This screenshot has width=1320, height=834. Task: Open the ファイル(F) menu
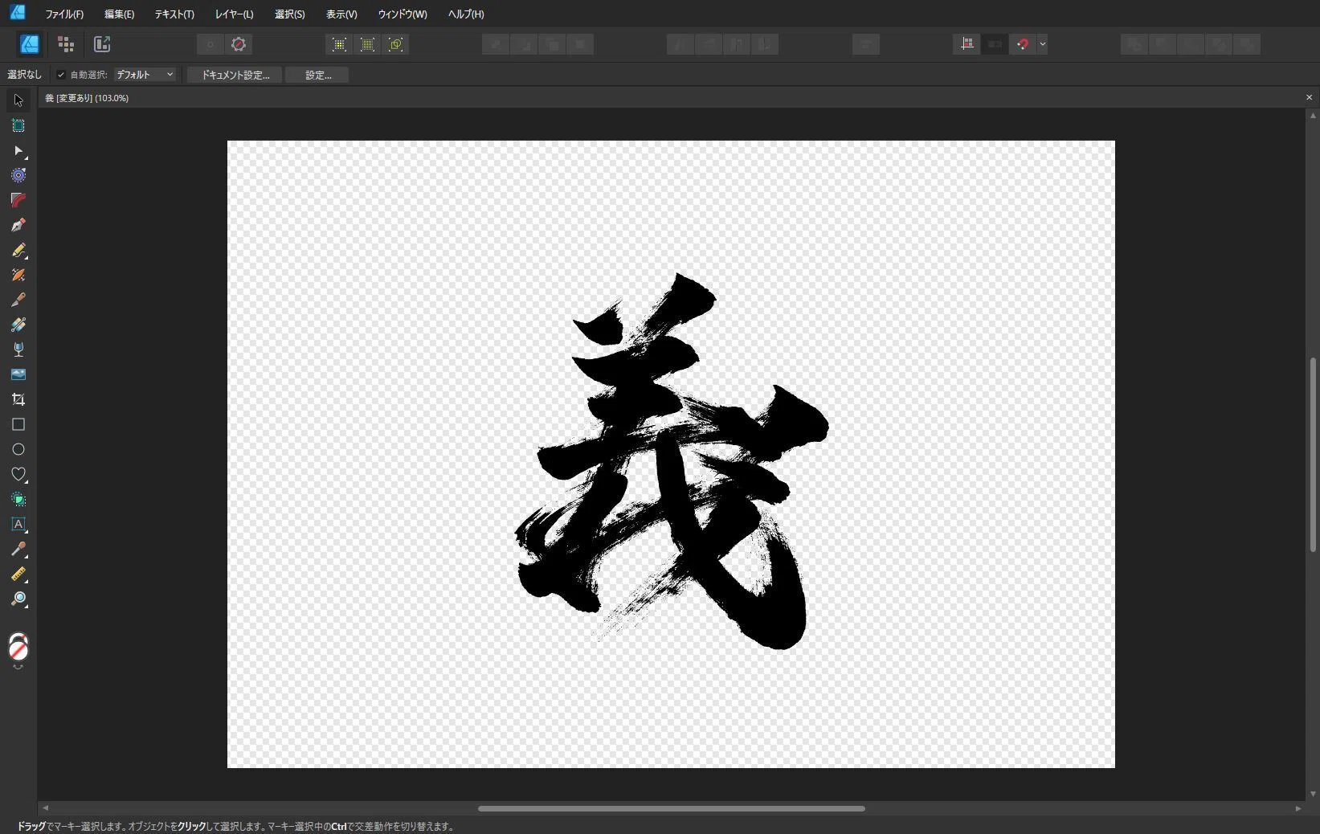point(64,14)
